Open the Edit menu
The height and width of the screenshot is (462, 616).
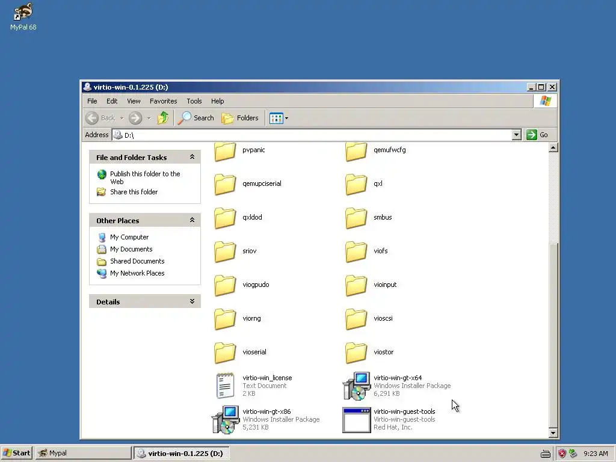pos(112,101)
